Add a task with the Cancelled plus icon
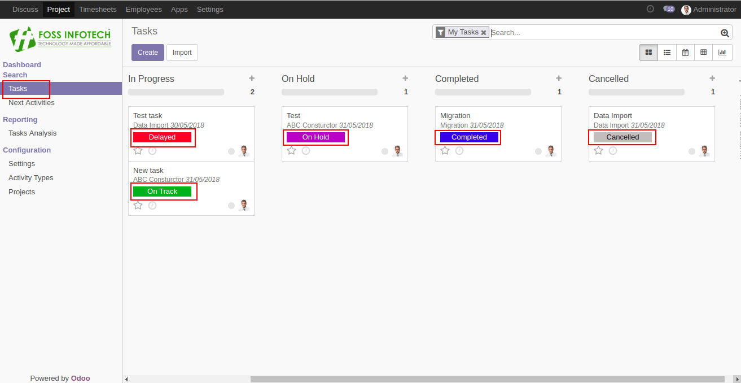Image resolution: width=741 pixels, height=383 pixels. [x=712, y=79]
